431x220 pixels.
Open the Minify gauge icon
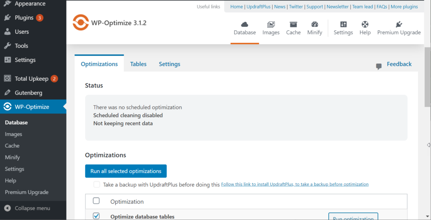(314, 25)
